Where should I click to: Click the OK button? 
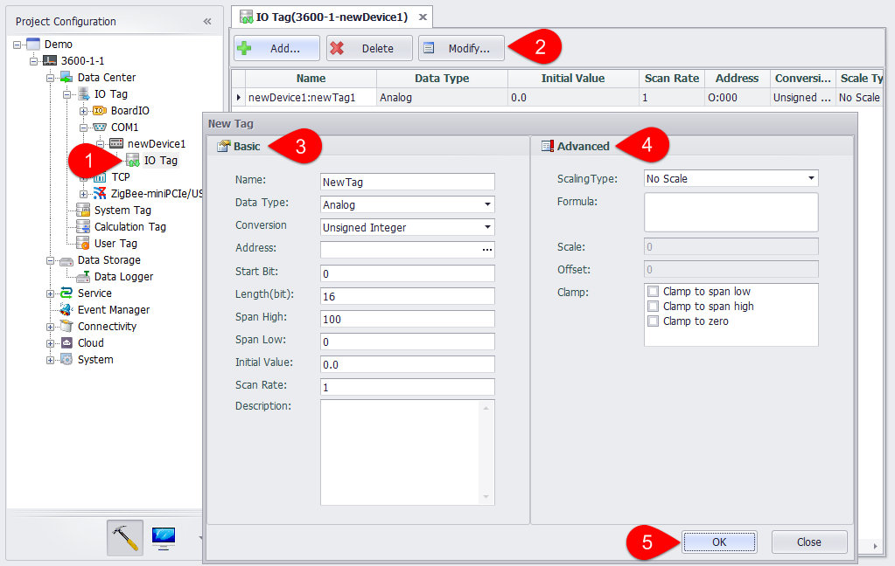pos(718,542)
